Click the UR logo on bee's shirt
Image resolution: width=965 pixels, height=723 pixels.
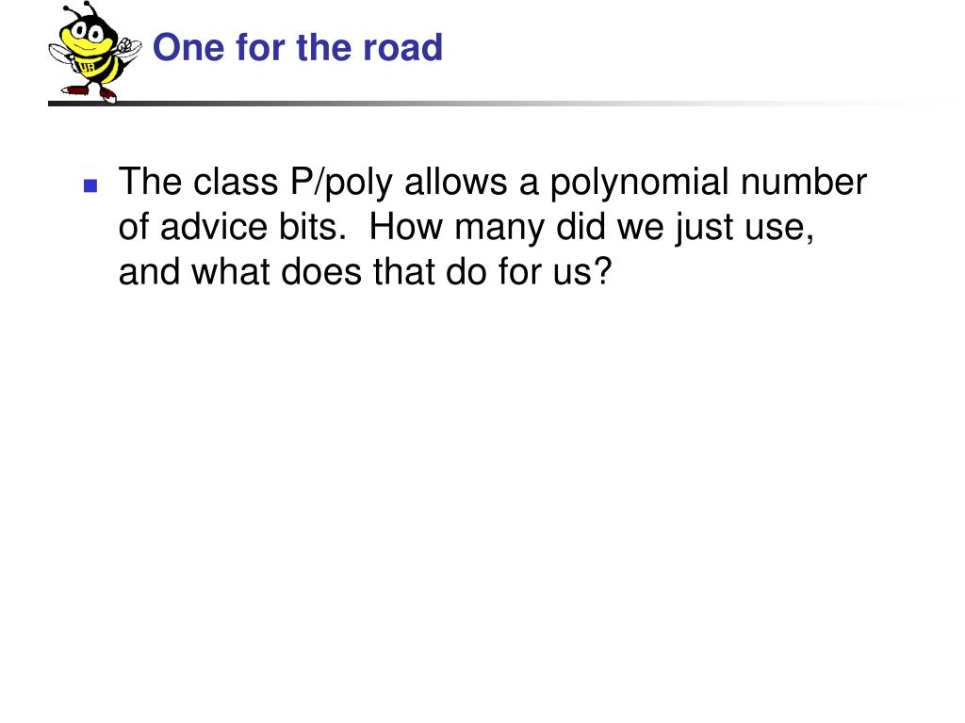[87, 67]
